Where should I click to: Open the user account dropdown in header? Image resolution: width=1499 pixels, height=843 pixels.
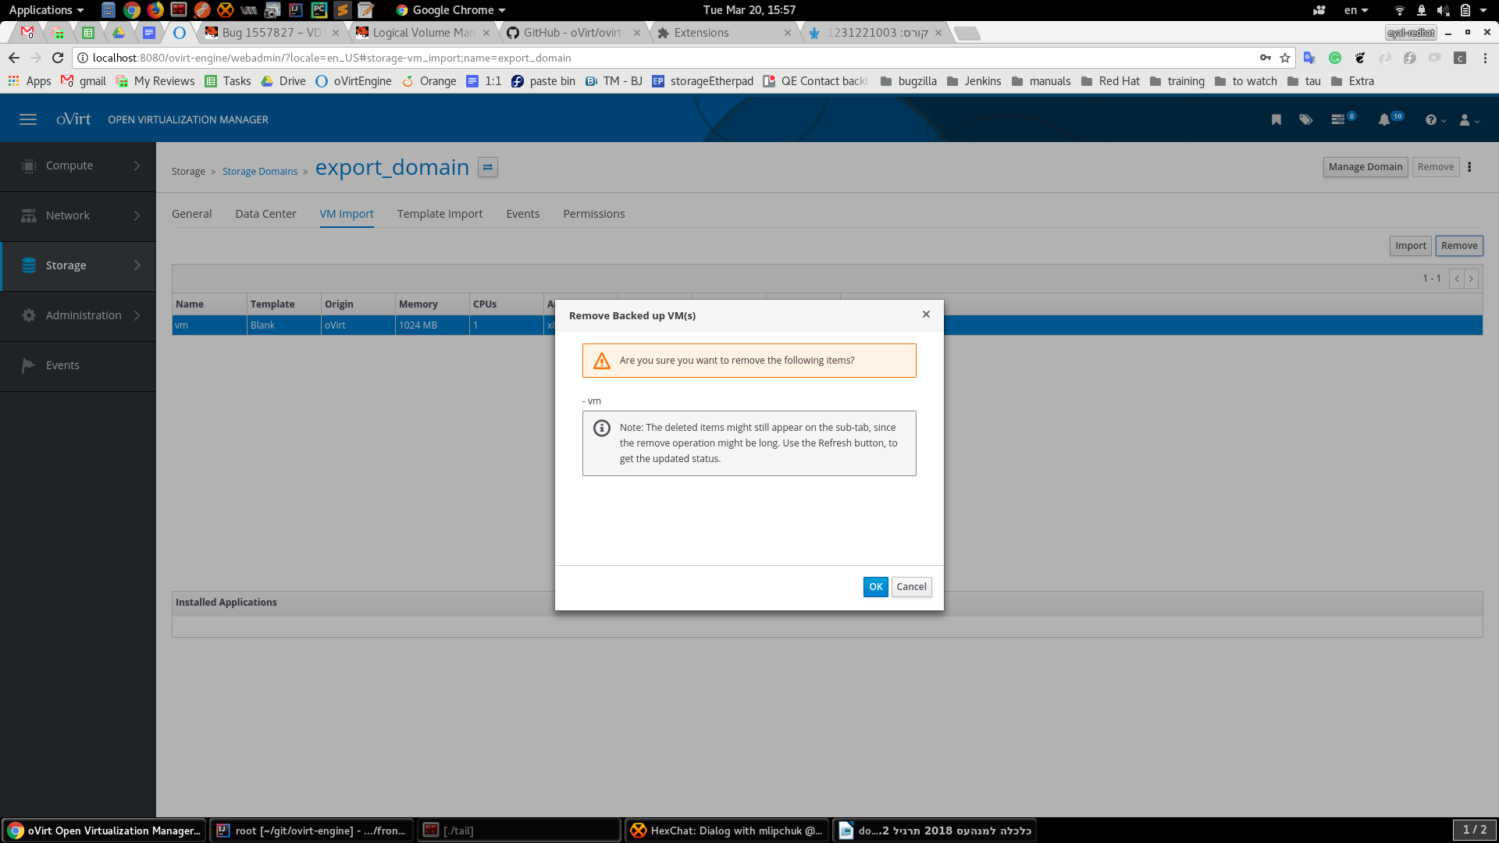click(1469, 120)
